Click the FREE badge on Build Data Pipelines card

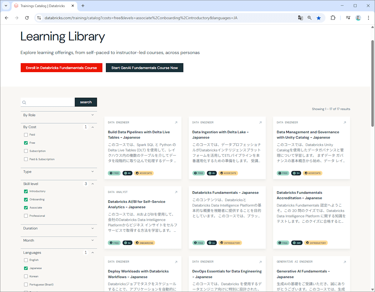114,173
